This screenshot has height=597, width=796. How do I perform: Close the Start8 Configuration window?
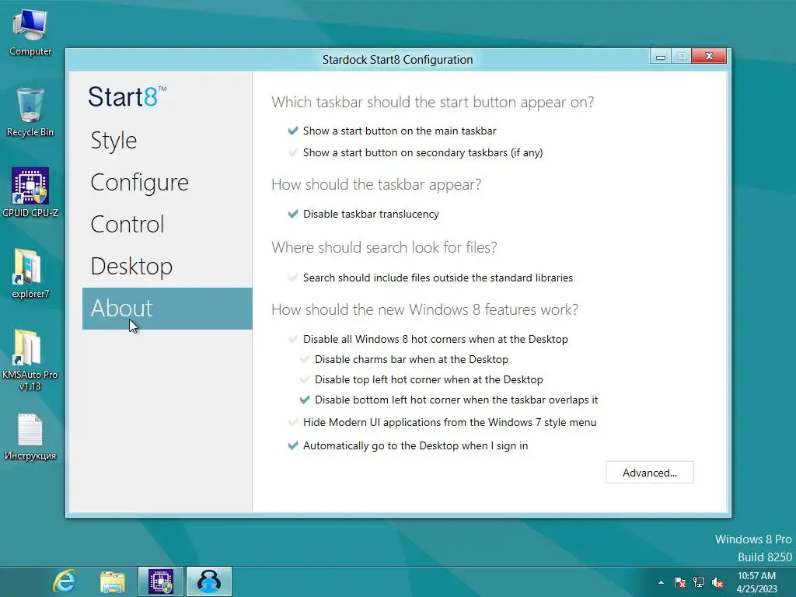(709, 56)
